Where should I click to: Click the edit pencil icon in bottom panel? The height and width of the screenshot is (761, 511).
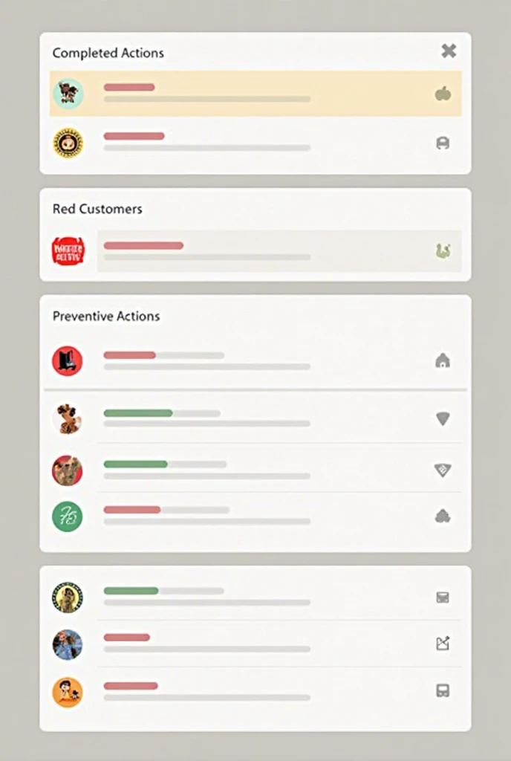coord(443,644)
